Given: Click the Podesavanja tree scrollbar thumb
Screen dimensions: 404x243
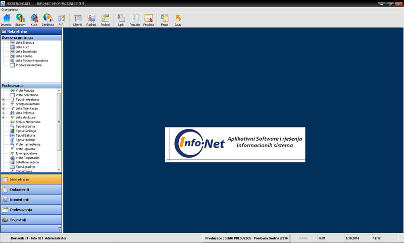Looking at the screenshot, I should tap(59, 121).
